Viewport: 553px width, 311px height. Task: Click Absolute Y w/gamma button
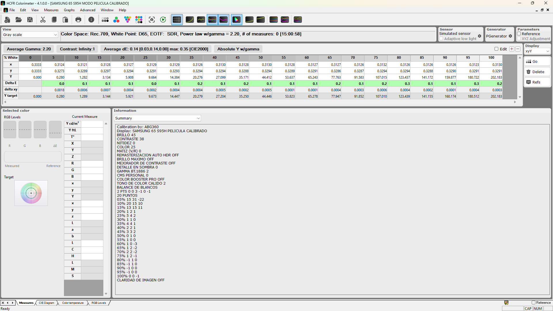pos(238,49)
